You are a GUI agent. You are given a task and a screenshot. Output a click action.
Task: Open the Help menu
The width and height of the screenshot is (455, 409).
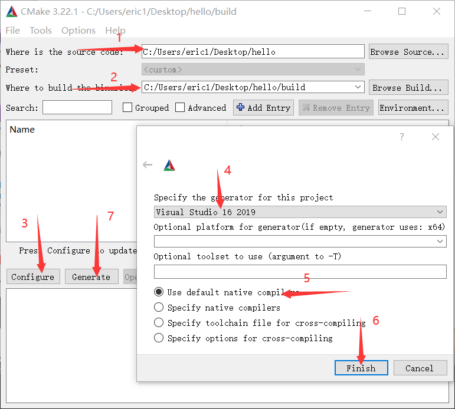pyautogui.click(x=115, y=31)
